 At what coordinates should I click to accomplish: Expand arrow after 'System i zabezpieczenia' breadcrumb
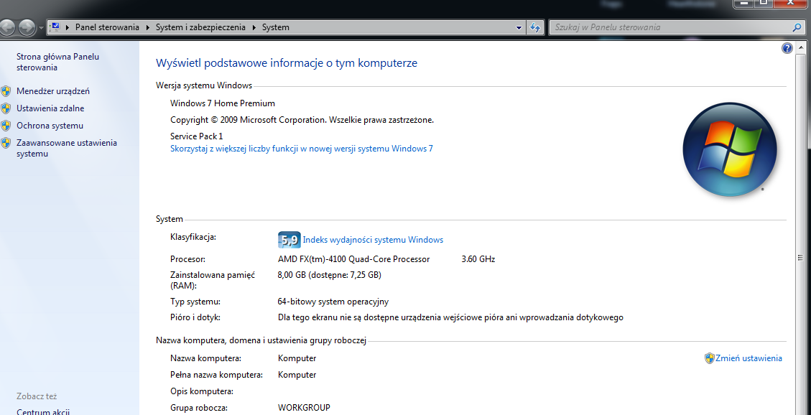click(x=254, y=27)
